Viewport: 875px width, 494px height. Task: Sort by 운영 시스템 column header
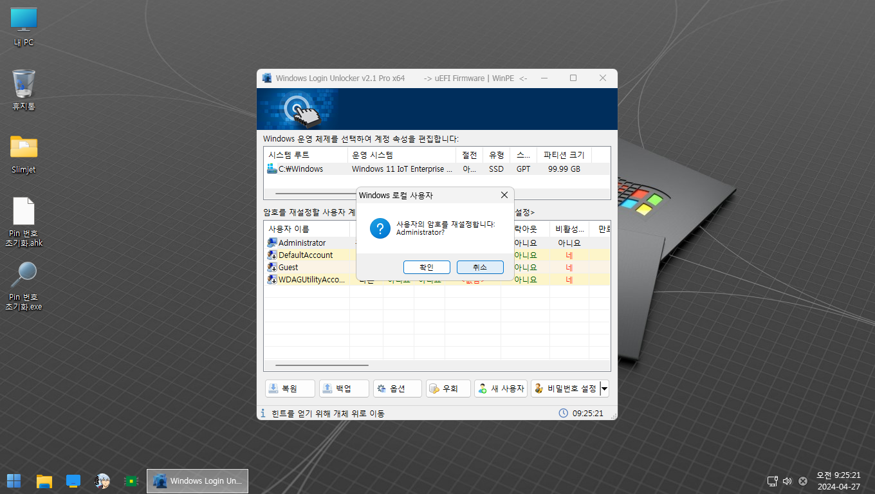(x=402, y=155)
